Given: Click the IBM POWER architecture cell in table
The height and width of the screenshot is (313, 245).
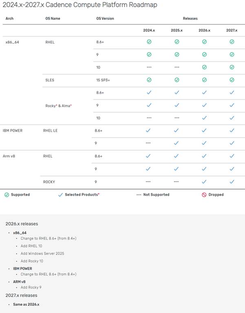Looking at the screenshot, I should (13, 131).
